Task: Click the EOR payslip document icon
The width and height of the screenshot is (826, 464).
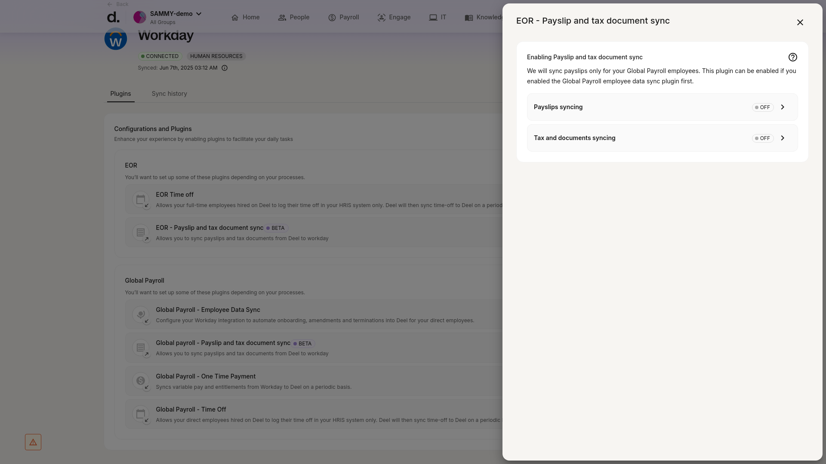Action: point(141,233)
